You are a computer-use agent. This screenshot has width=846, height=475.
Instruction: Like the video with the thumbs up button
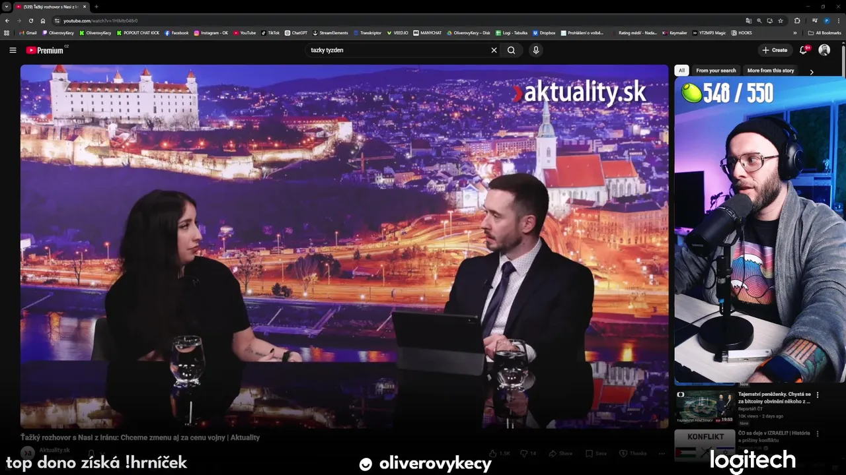coord(500,453)
